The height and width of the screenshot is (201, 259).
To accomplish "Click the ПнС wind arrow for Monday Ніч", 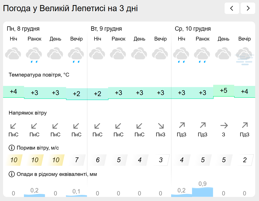I will (13, 126).
